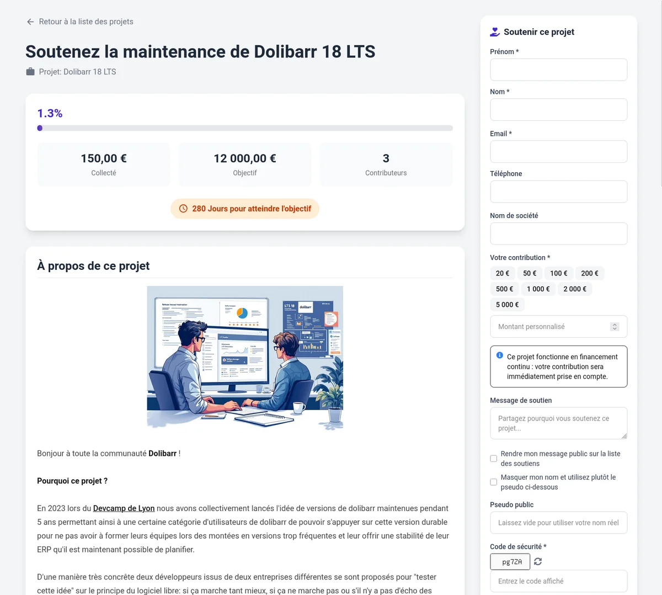Focus the Email input field
This screenshot has width=662, height=595.
point(558,152)
